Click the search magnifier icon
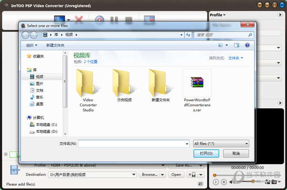Screen dimensions: 287x190 point(250,35)
